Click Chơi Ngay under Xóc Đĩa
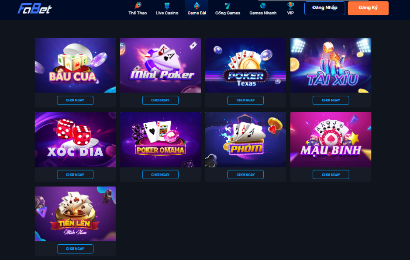Viewport: 410px width, 260px height. [75, 174]
